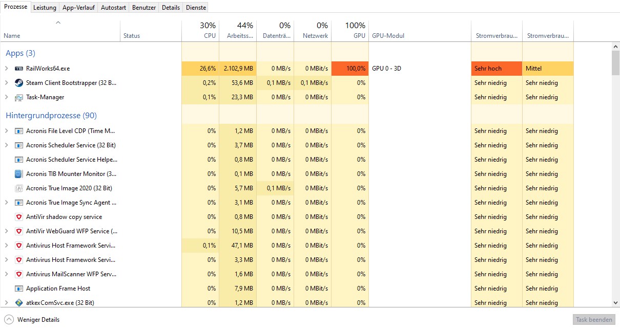The image size is (620, 332).
Task: Click the atkexComSvc.exe process icon
Action: tap(19, 303)
